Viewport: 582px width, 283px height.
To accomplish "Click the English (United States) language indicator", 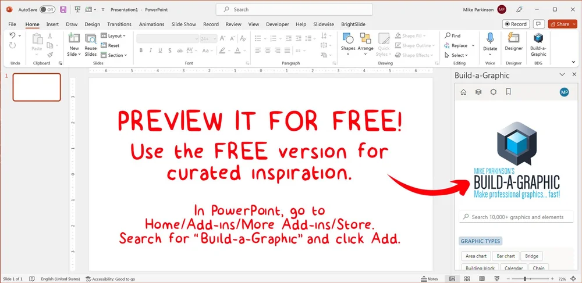I will point(60,279).
